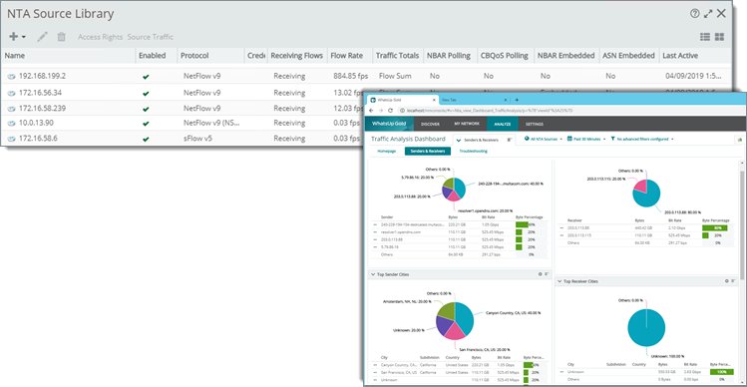The width and height of the screenshot is (747, 387).
Task: Switch to the New Tab browser tab
Action: tap(474, 100)
